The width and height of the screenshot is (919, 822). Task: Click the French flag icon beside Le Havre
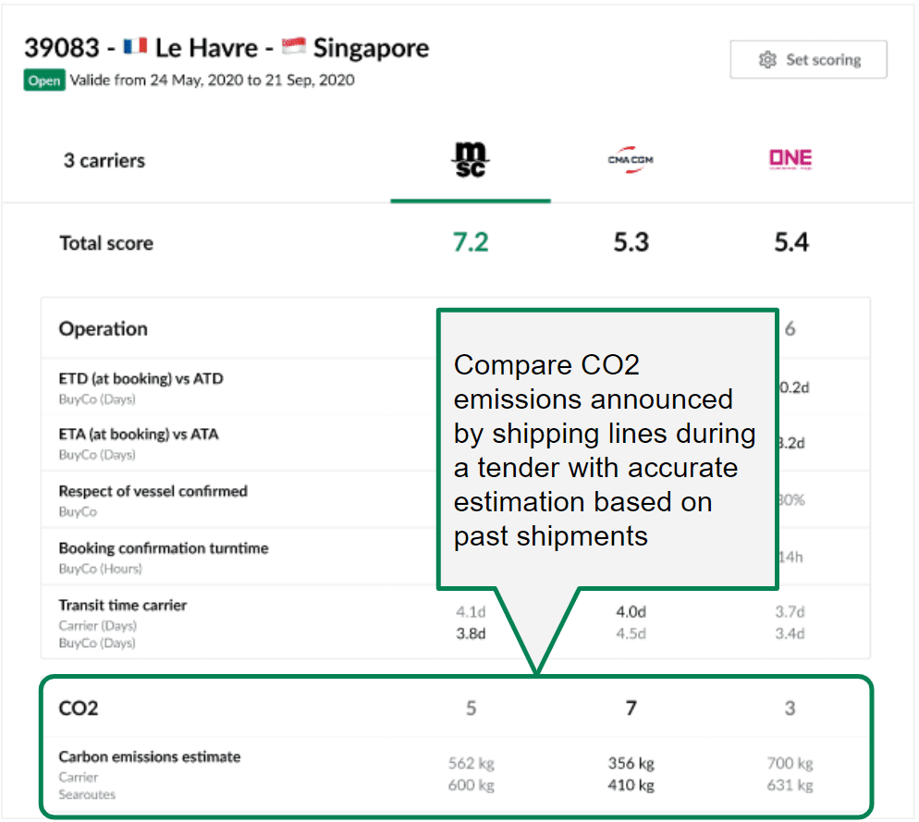tap(135, 47)
